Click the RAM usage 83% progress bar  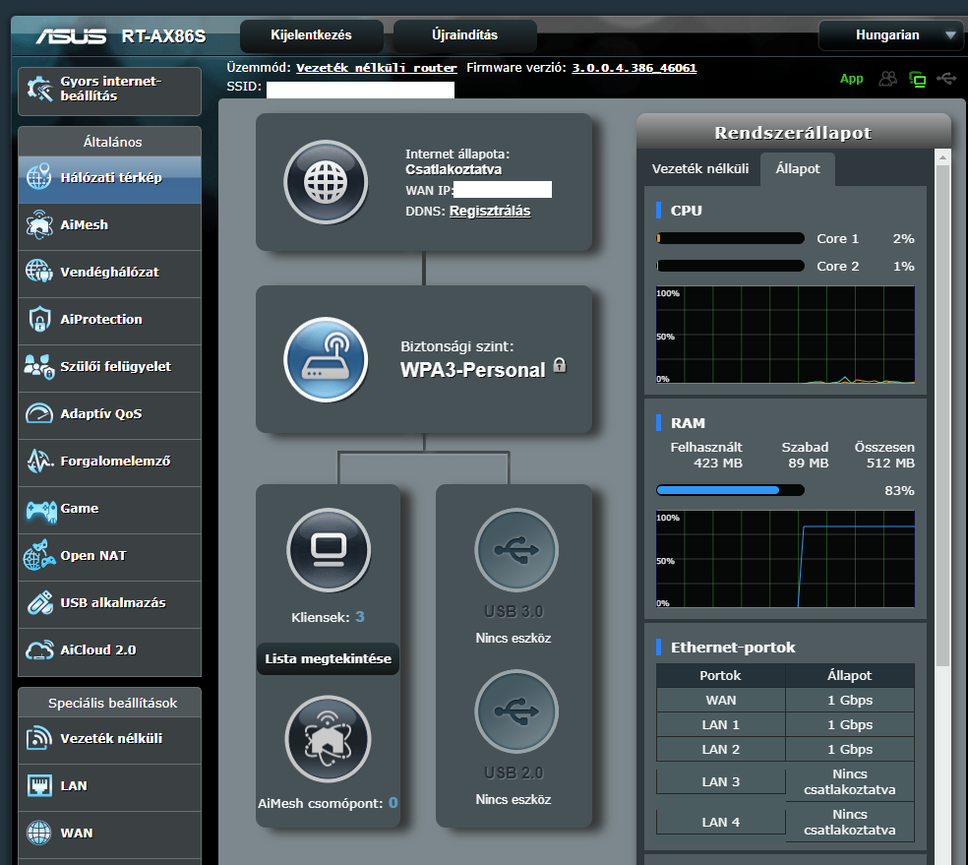point(730,490)
